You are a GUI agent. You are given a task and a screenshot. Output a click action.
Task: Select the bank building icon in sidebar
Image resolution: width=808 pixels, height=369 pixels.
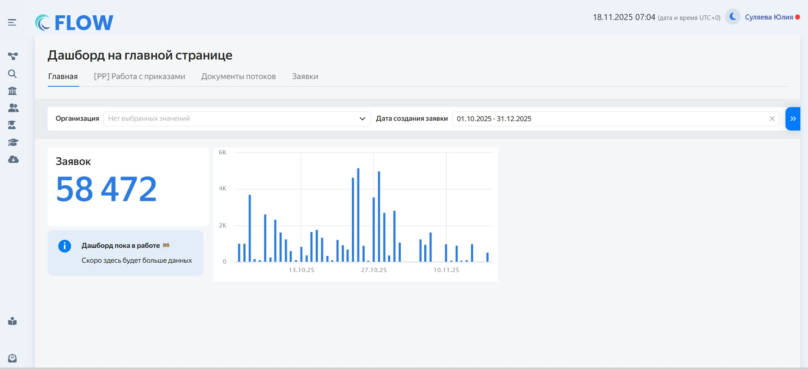[x=13, y=91]
